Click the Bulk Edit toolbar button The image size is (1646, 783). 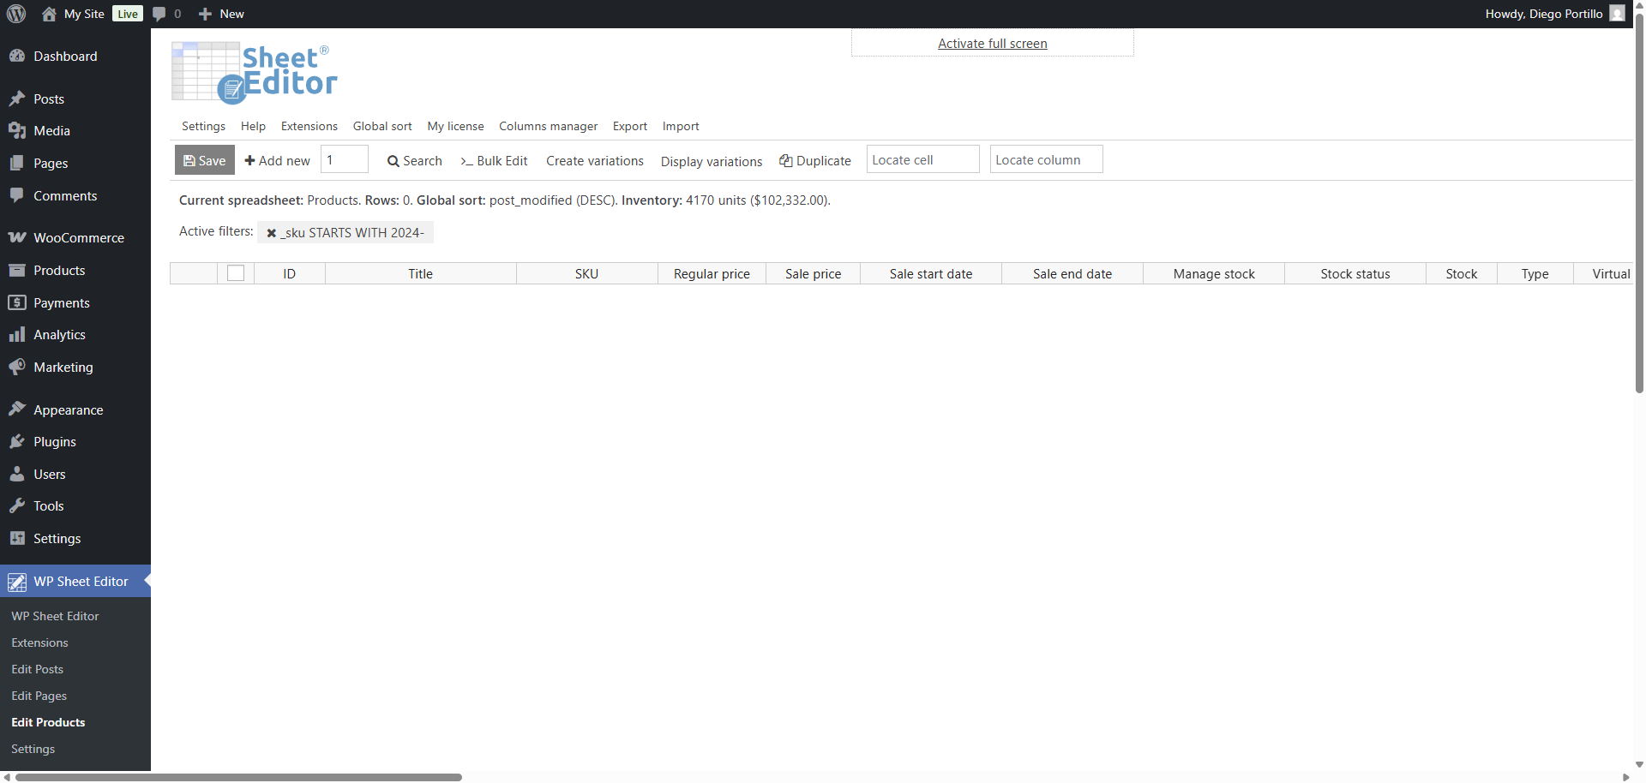click(494, 161)
